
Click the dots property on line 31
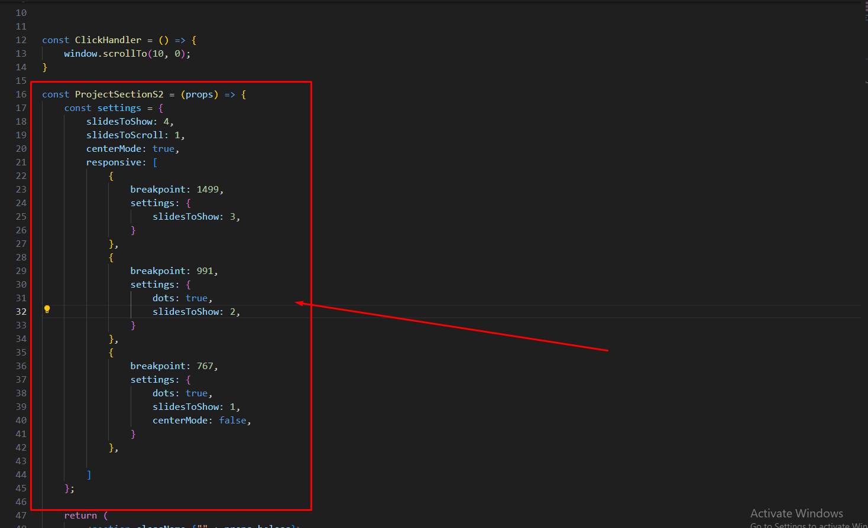[163, 298]
